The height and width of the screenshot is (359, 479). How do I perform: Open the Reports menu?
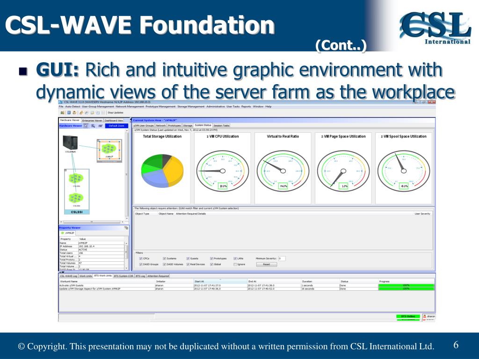246,107
